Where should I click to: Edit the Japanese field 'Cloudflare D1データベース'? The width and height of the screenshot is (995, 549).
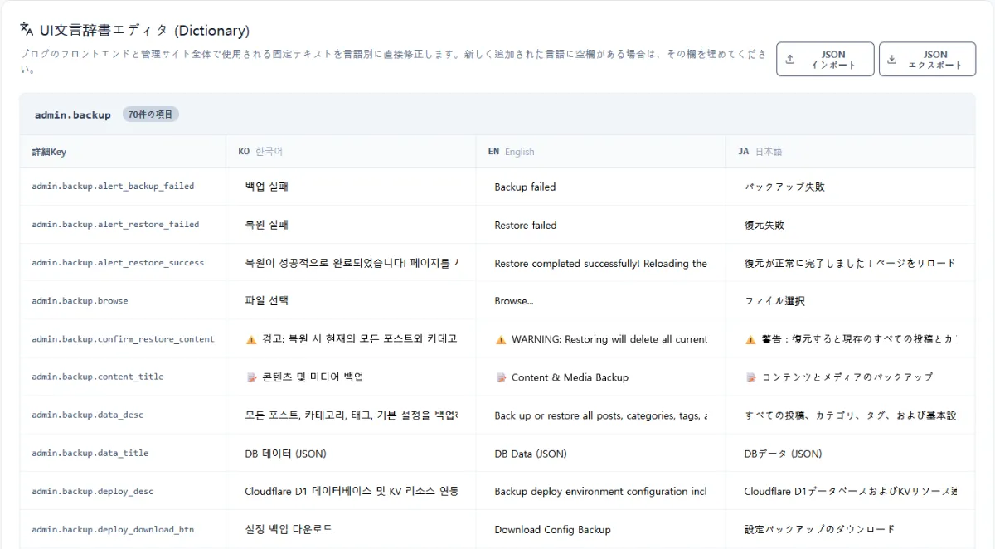point(851,492)
